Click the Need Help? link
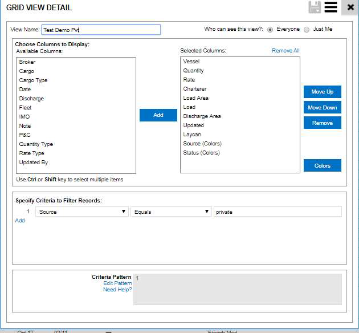The width and height of the screenshot is (359, 333). [117, 290]
